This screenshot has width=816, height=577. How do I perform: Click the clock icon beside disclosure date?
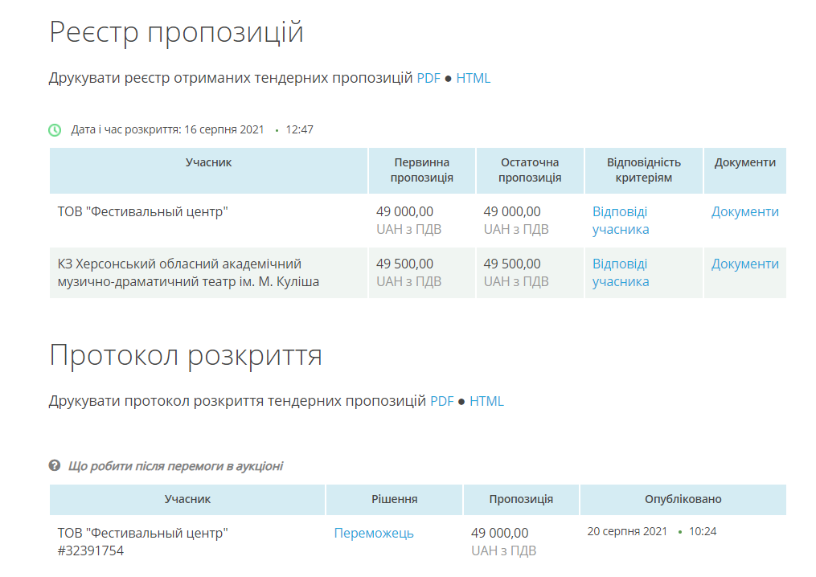(x=55, y=128)
